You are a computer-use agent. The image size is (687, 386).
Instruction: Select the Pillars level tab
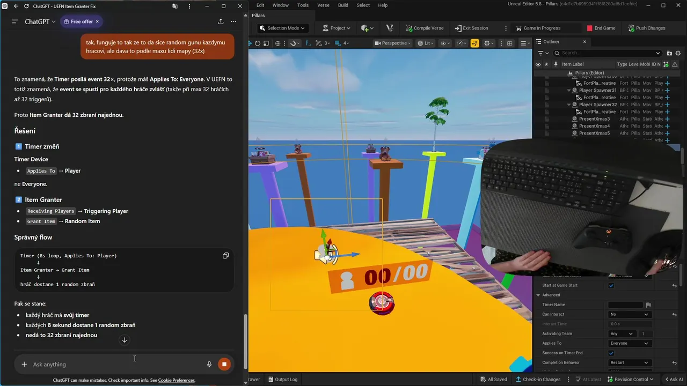click(258, 16)
